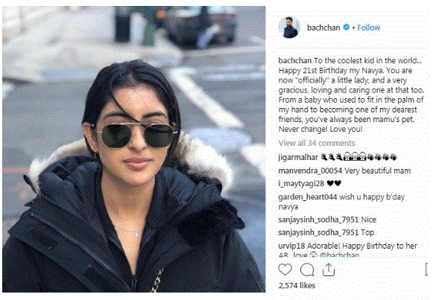Open sanjaysinh_sodha_7951 profile on Nice comment
The image size is (433, 300).
point(318,220)
